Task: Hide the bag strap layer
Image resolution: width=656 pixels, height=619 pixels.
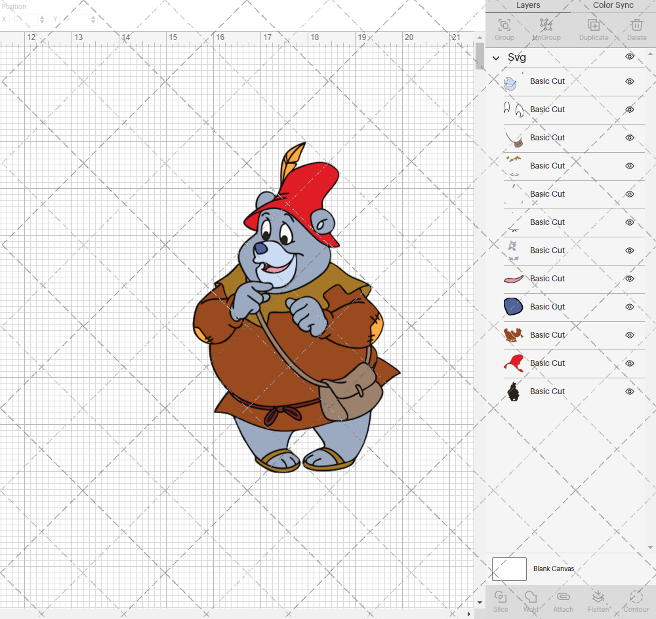Action: tap(630, 138)
